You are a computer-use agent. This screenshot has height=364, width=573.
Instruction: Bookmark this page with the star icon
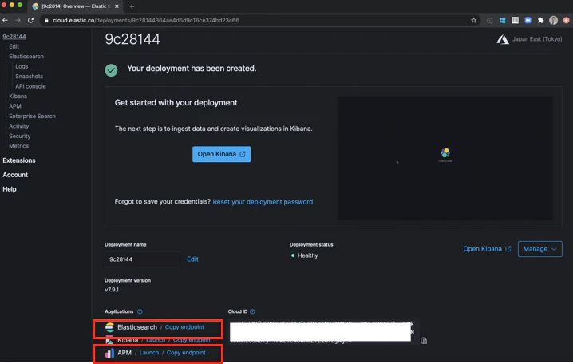coord(473,20)
